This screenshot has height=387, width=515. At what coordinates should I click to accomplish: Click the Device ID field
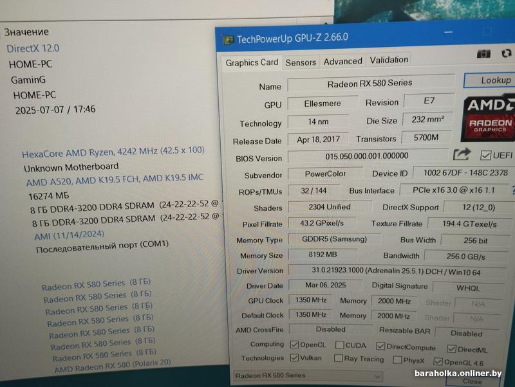[x=464, y=172]
